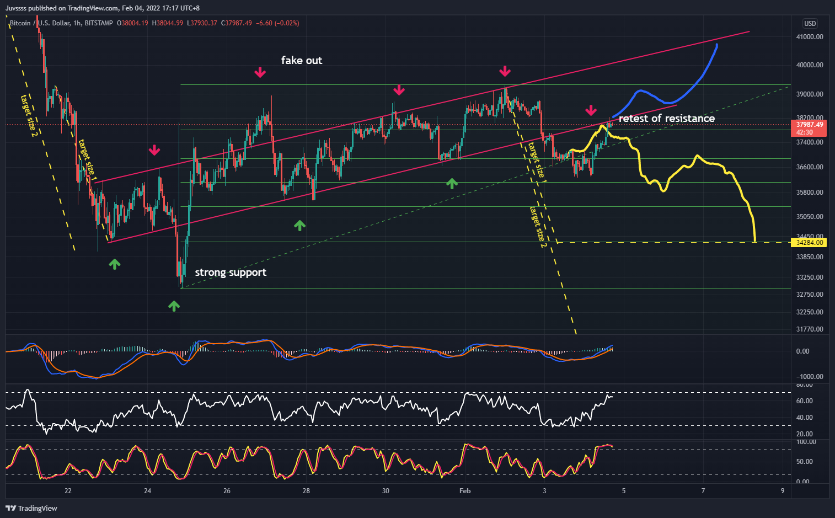The height and width of the screenshot is (518, 835).
Task: Click the 33250.00 price axis label
Action: 810,277
